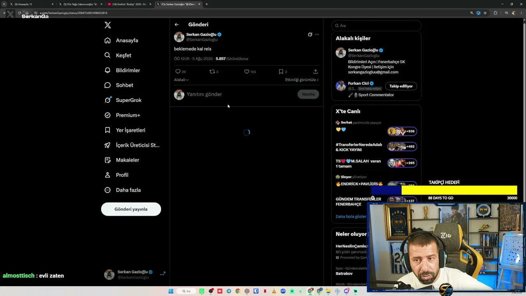The width and height of the screenshot is (526, 296).
Task: Click the Ara search box on X
Action: (376, 25)
